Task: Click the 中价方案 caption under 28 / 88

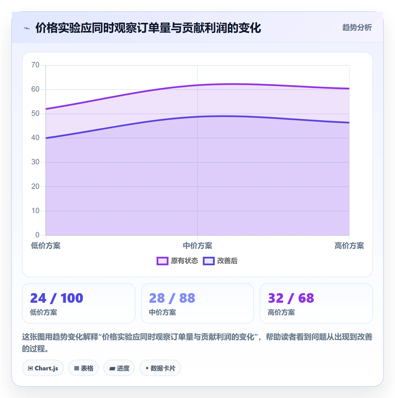Action: coord(163,312)
